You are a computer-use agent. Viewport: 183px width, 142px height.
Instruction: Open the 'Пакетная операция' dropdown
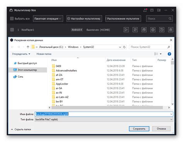[x=48, y=18]
